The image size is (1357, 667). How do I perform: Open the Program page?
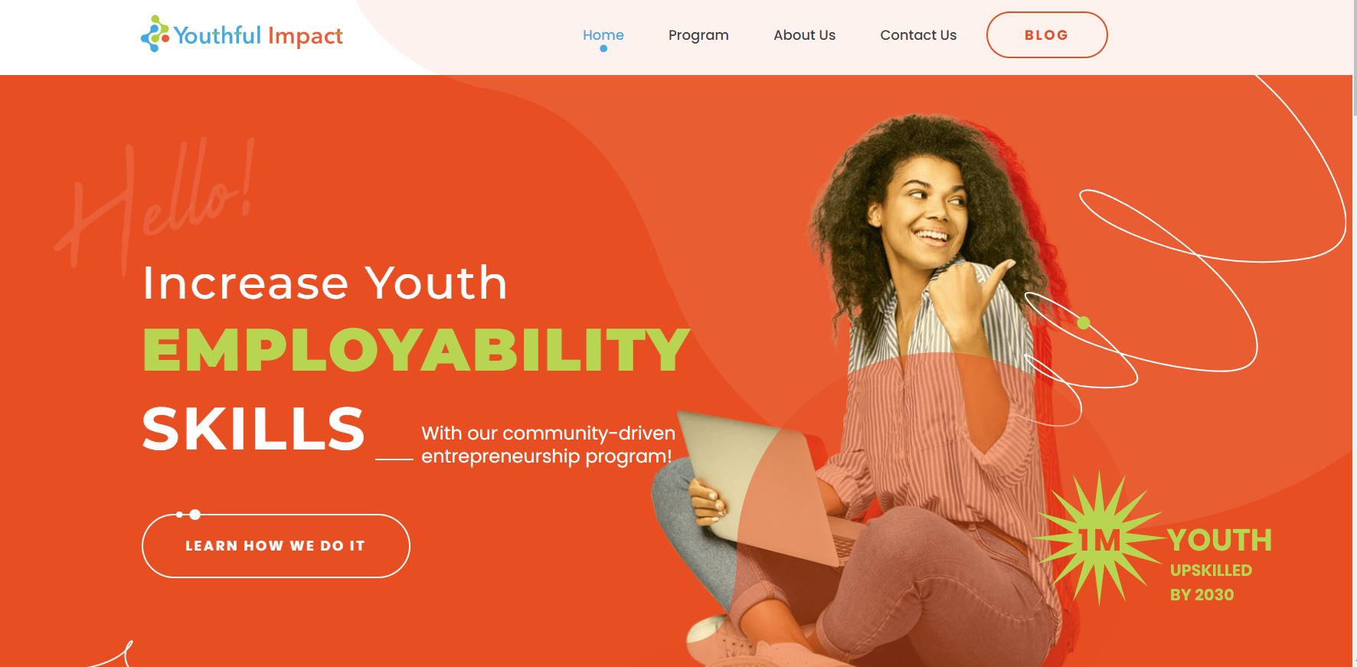(x=698, y=35)
